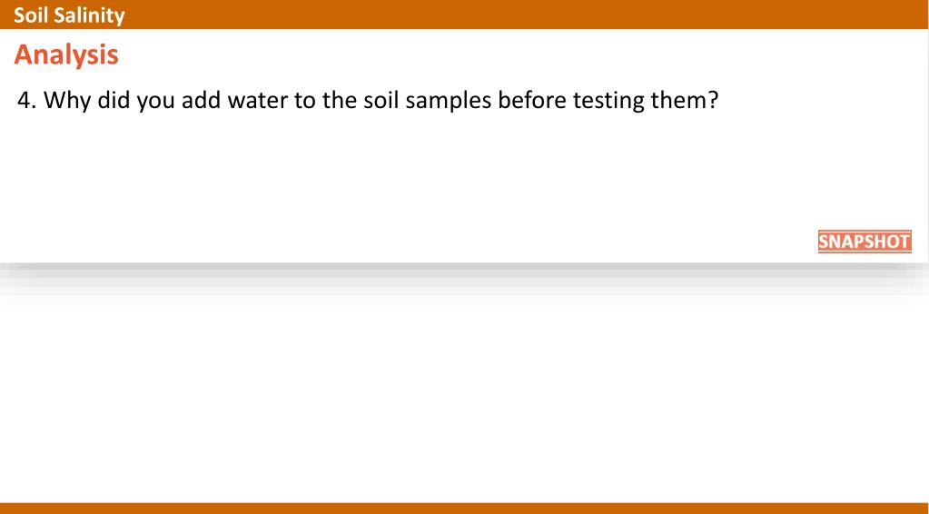Screen dimensions: 929x514
Task: Click the gray shadow divider under slide
Action: [465, 272]
